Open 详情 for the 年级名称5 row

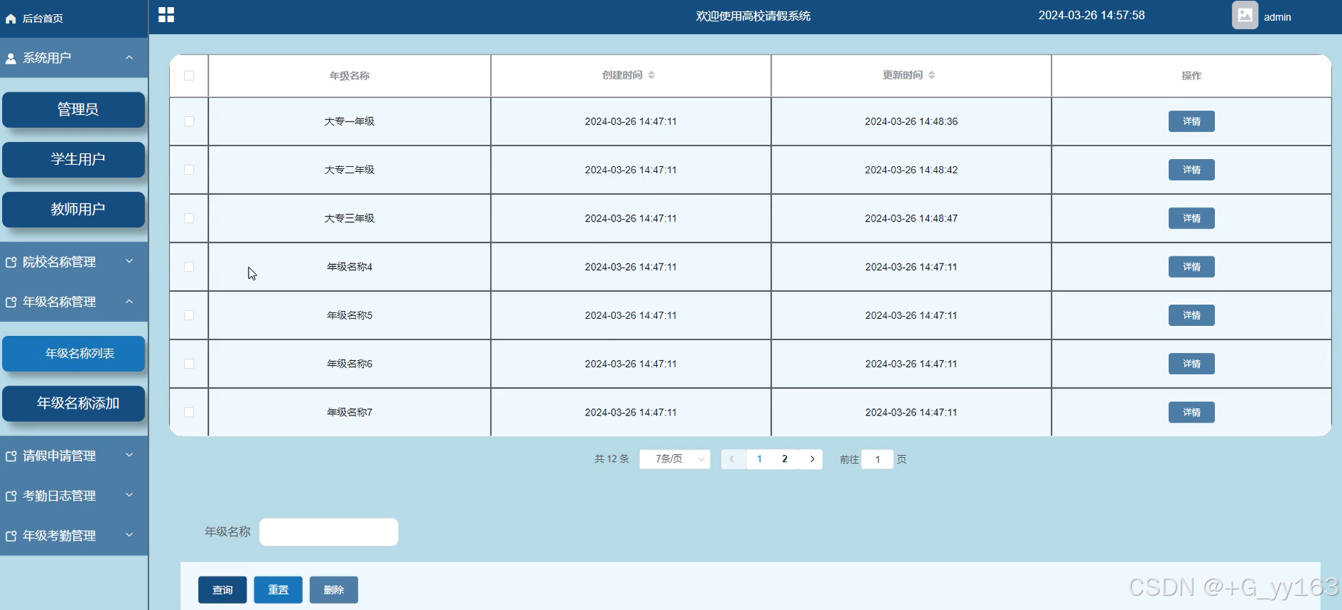click(x=1191, y=315)
